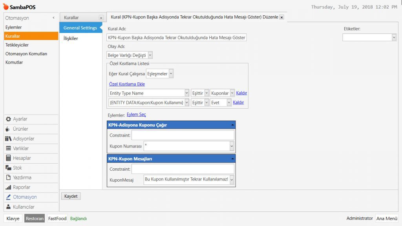This screenshot has width=402, height=226.
Task: Click the Kural Adı text field
Action: (x=177, y=38)
